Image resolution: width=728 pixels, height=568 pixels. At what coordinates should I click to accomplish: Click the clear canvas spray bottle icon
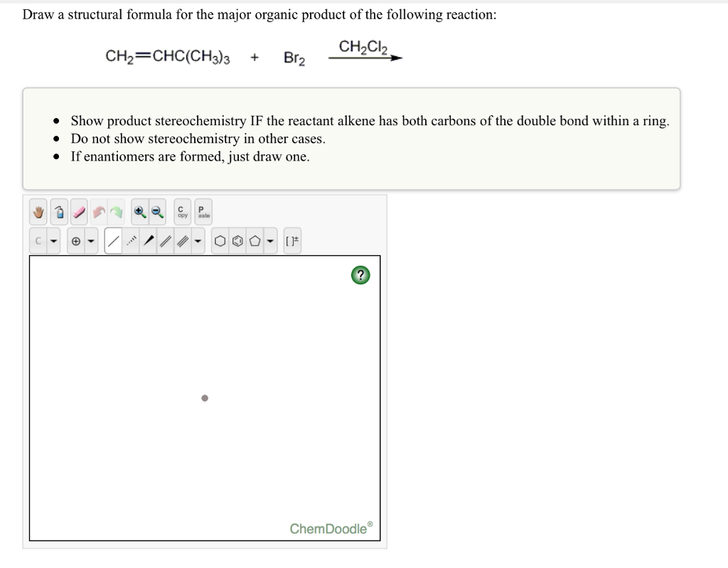pyautogui.click(x=59, y=213)
